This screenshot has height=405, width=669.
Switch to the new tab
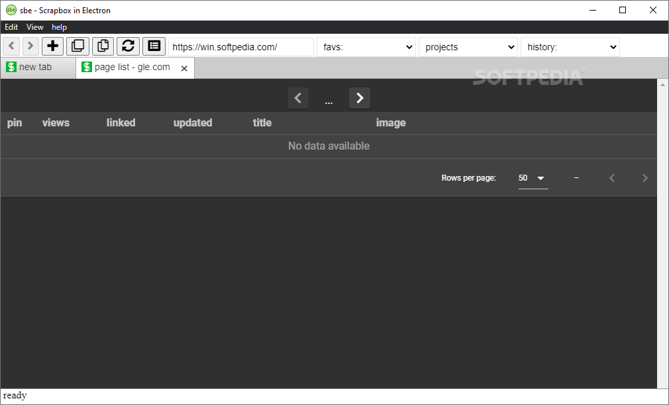click(x=38, y=67)
